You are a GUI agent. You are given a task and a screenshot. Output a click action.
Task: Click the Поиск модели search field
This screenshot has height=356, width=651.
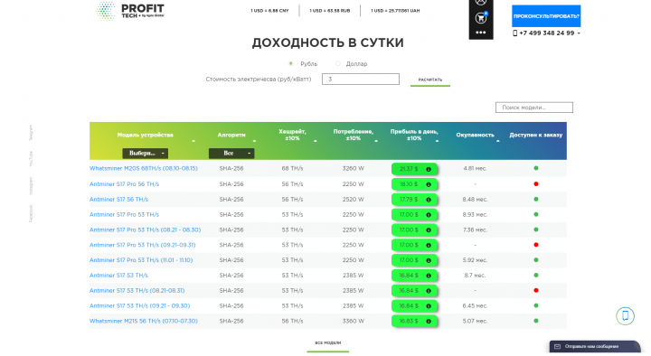coord(534,108)
